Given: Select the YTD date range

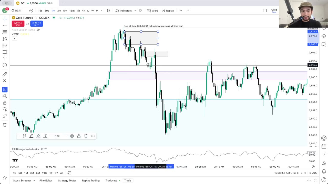Looking at the screenshot, I should [45, 173].
